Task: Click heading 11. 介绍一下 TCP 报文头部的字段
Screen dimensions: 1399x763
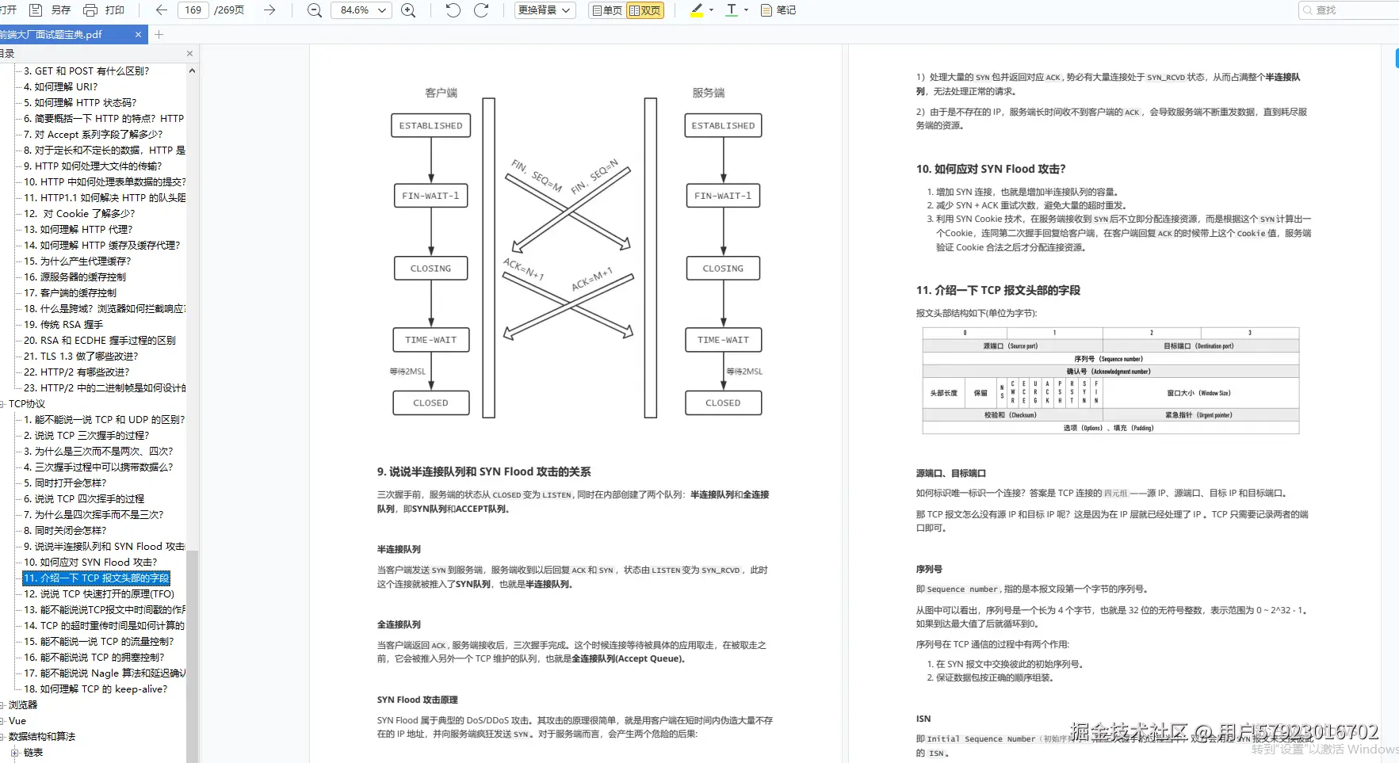Action: [998, 290]
